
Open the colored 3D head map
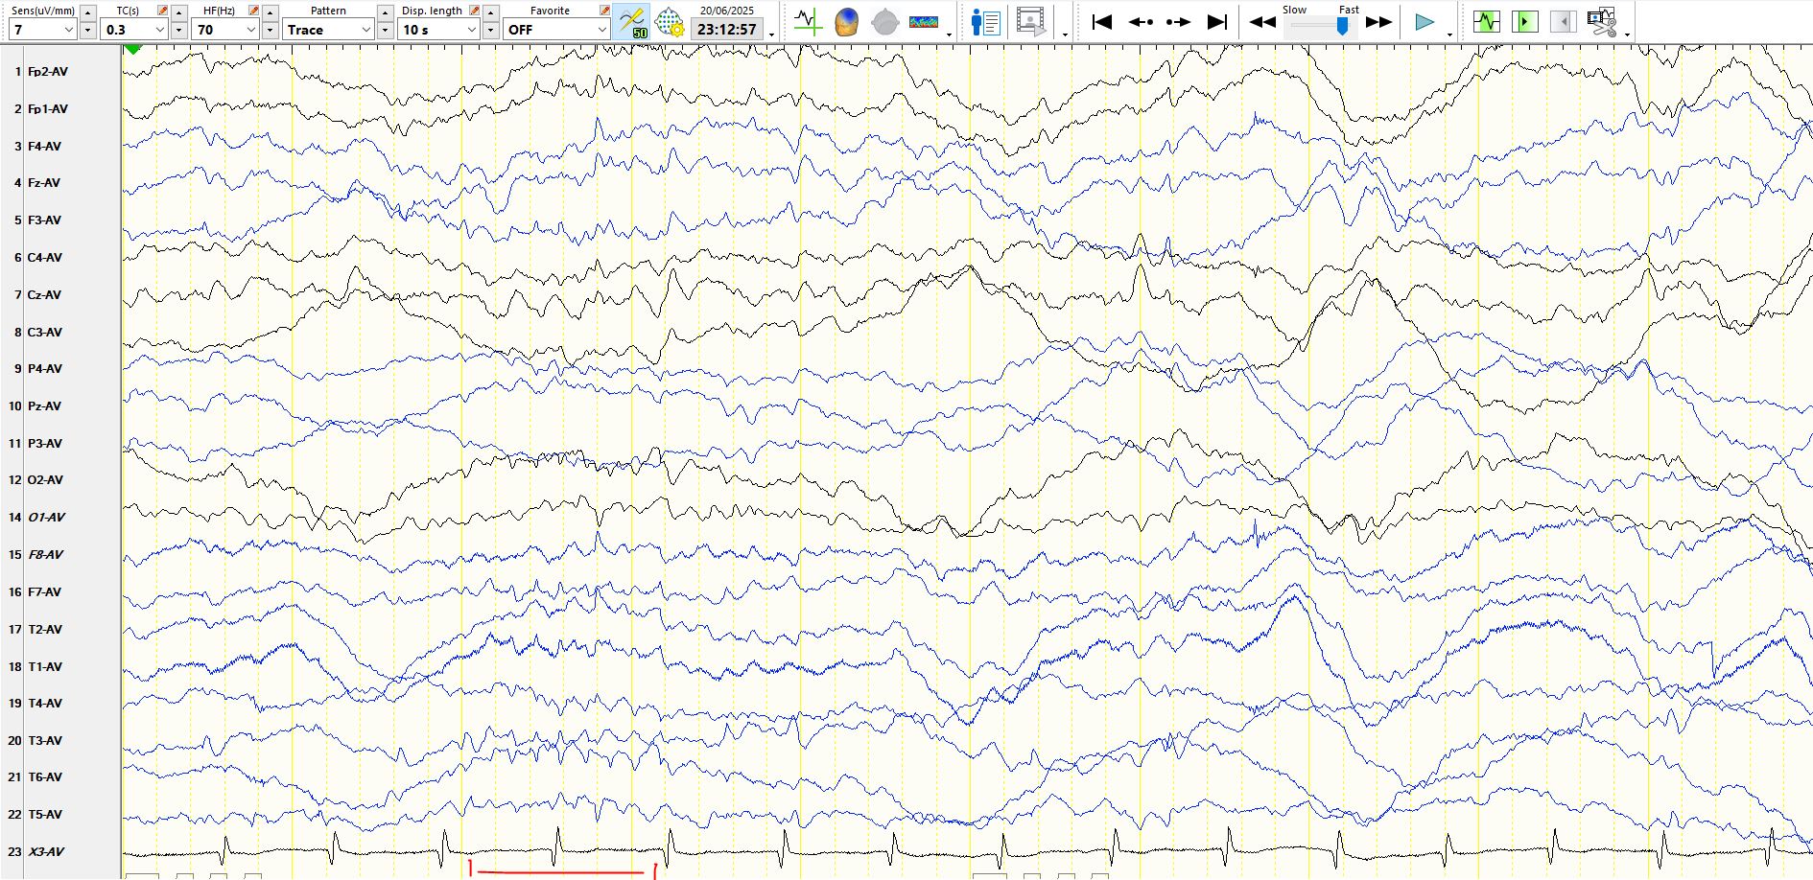tap(846, 21)
